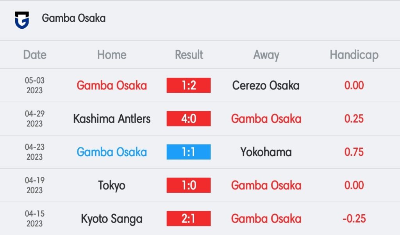Go to Kashima Antlers team page
Image resolution: width=400 pixels, height=235 pixels.
112,119
